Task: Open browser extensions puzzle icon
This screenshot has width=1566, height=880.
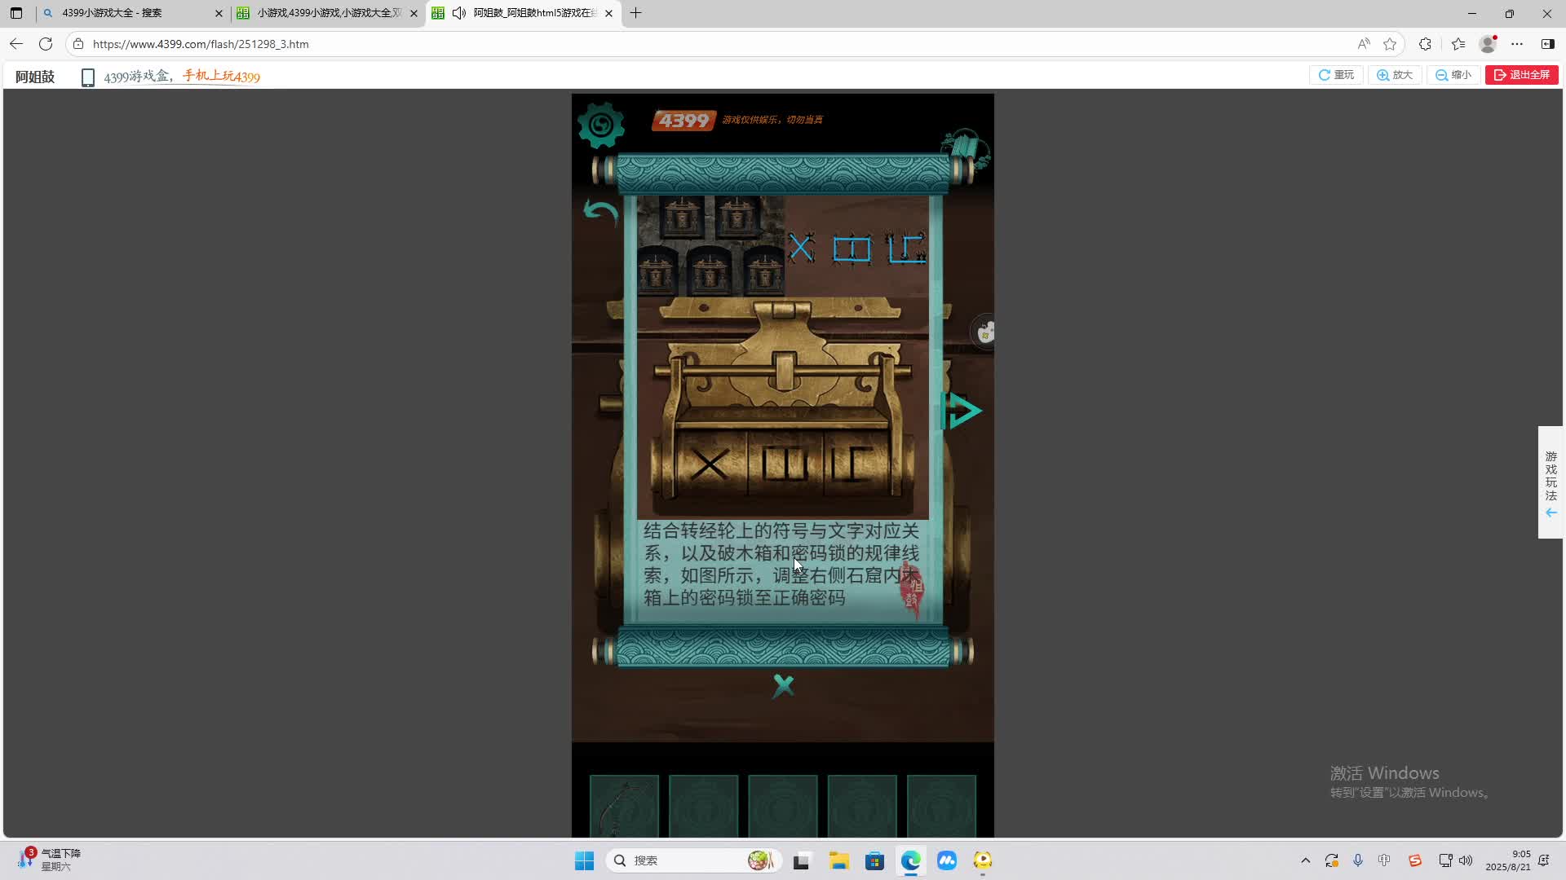Action: tap(1425, 44)
